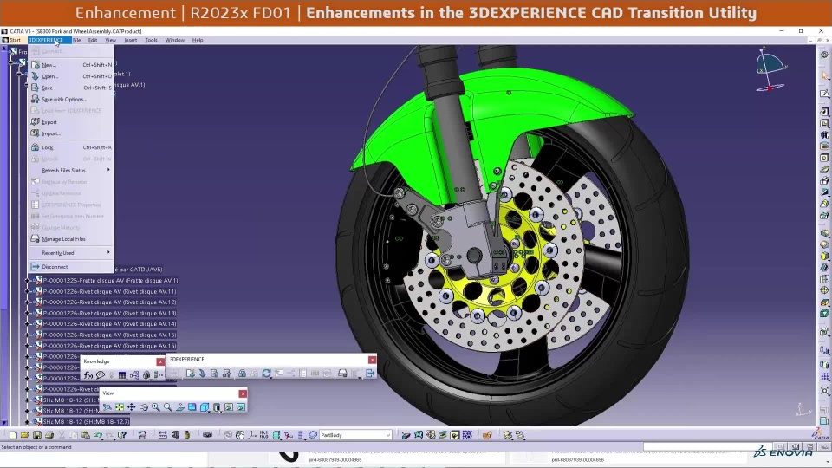Toggle multi-view layout icon in View toolbar
The image size is (832, 468).
(x=192, y=407)
